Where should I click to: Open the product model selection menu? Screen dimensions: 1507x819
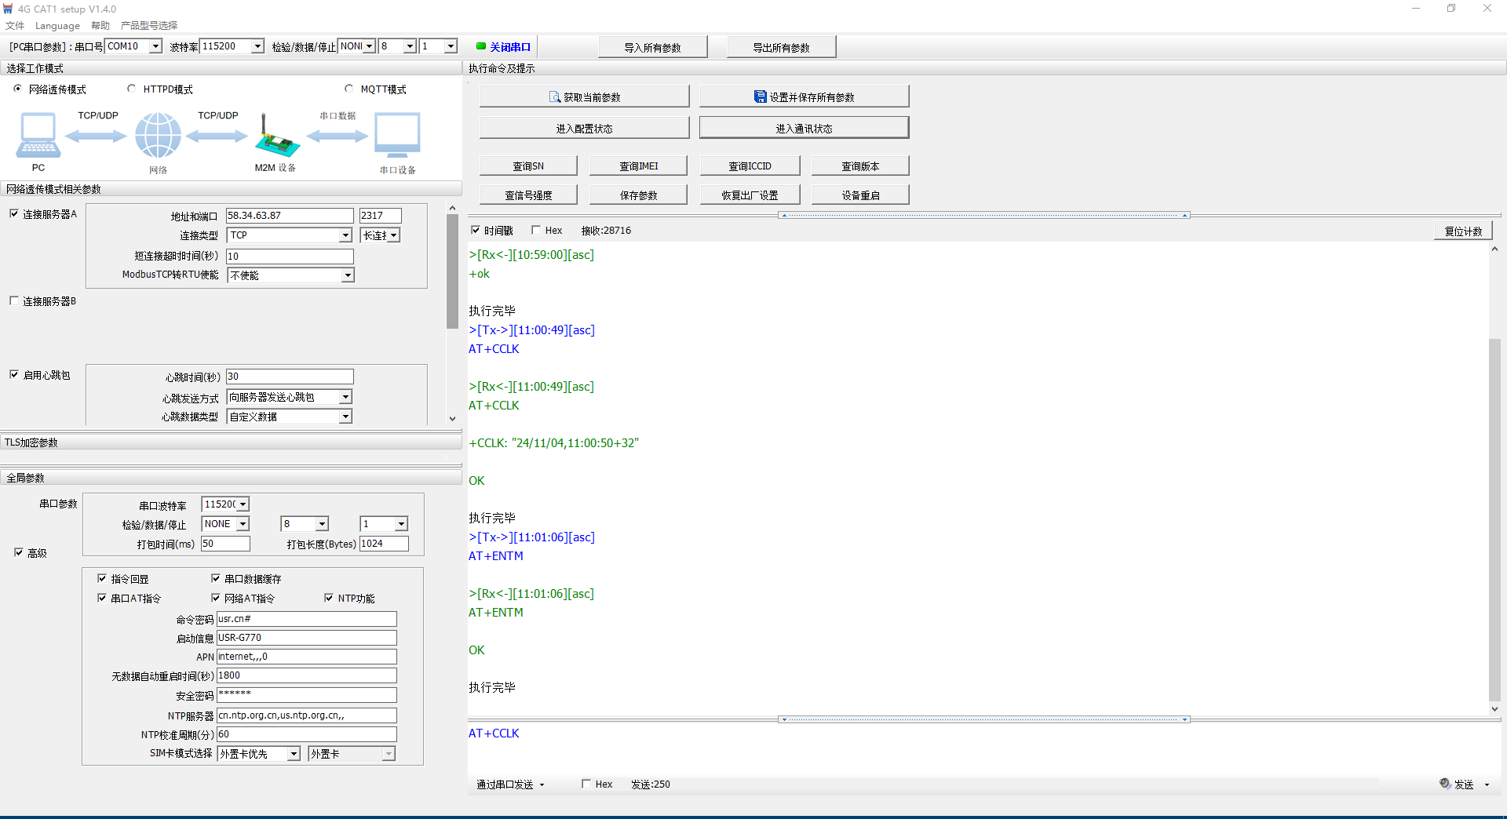click(149, 26)
